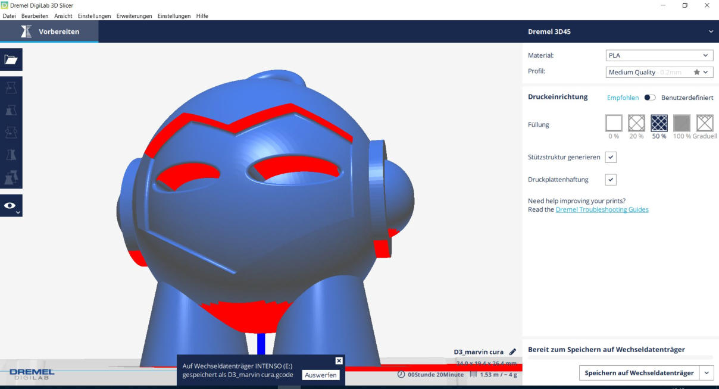Click the 'Füllung' label
The width and height of the screenshot is (719, 389).
point(539,125)
